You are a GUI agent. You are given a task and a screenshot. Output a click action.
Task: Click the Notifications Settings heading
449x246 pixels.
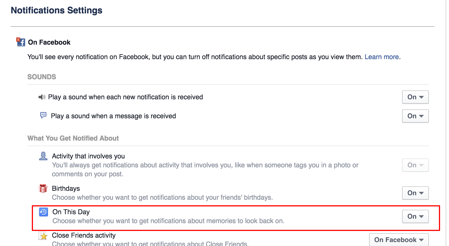(x=56, y=10)
